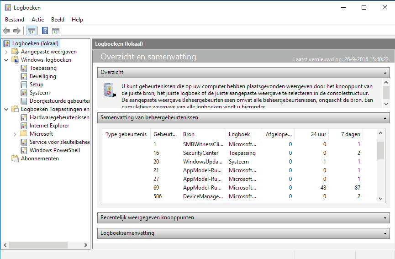The width and height of the screenshot is (395, 259).
Task: Open Internet Explorer log
Action: (49, 126)
